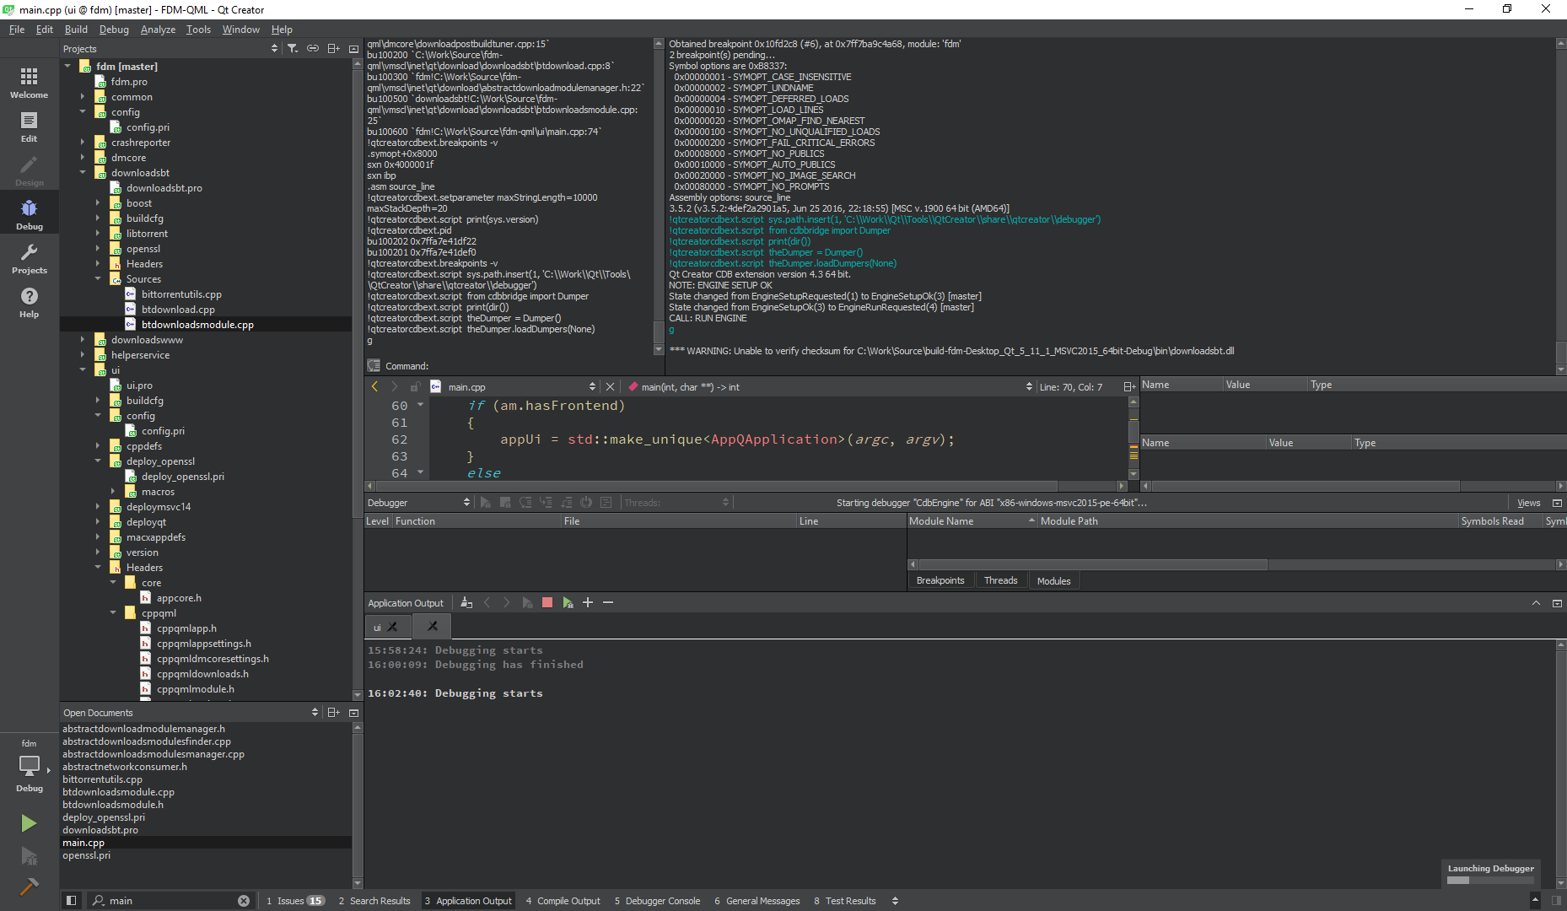Expand the crashreporter folder
Image resolution: width=1567 pixels, height=911 pixels.
[x=83, y=143]
